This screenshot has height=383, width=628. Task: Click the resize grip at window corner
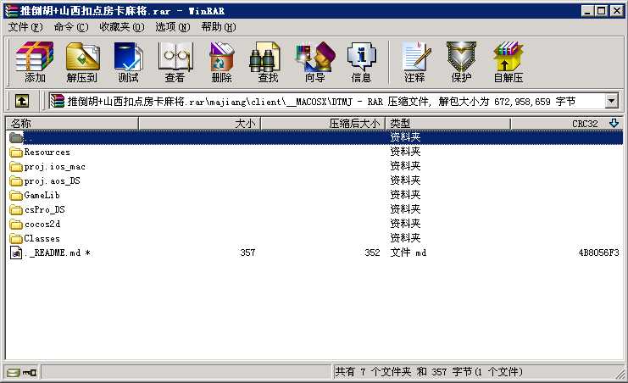click(x=620, y=375)
